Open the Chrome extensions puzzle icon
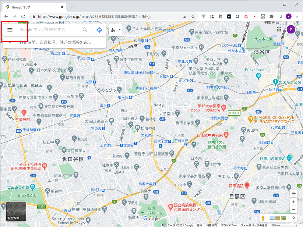 272,16
